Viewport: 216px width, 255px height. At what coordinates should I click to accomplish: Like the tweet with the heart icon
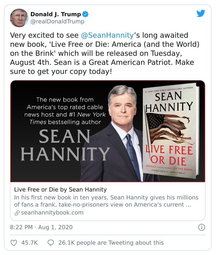point(13,243)
